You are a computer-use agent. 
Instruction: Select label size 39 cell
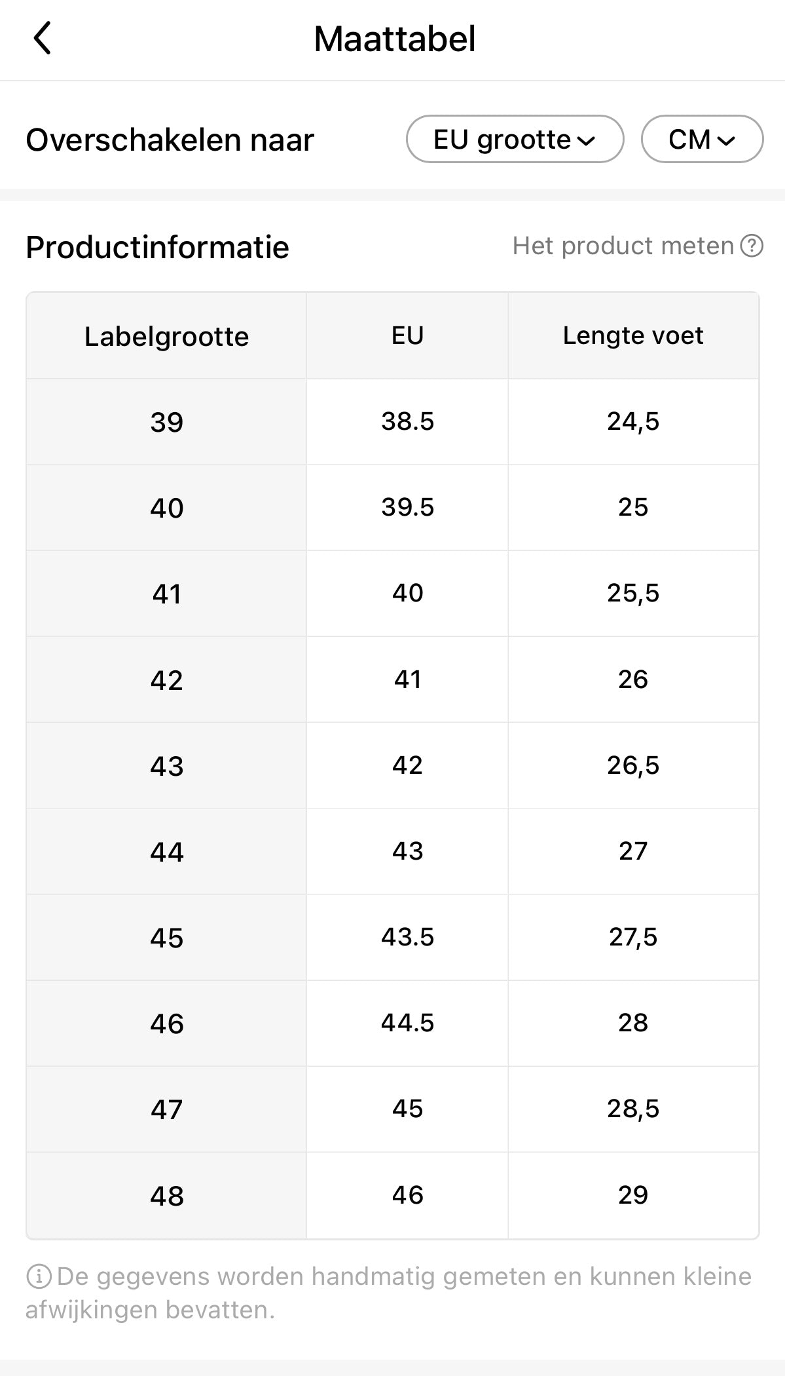click(166, 422)
